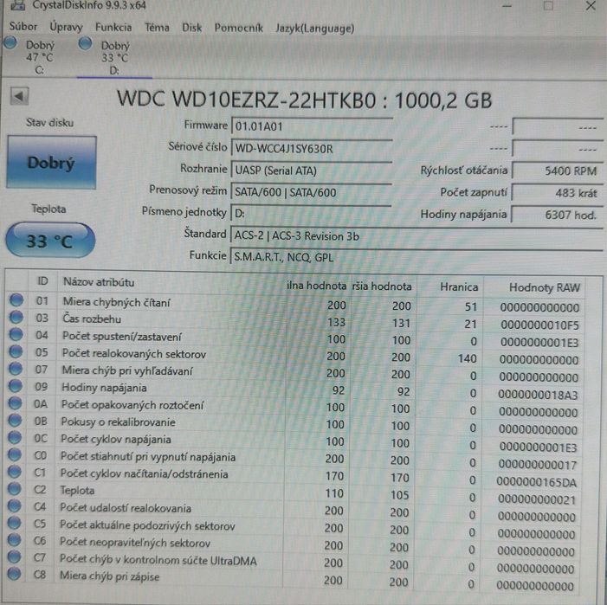607x605 pixels.
Task: Click status orb for attribute C4
Action: (14, 505)
